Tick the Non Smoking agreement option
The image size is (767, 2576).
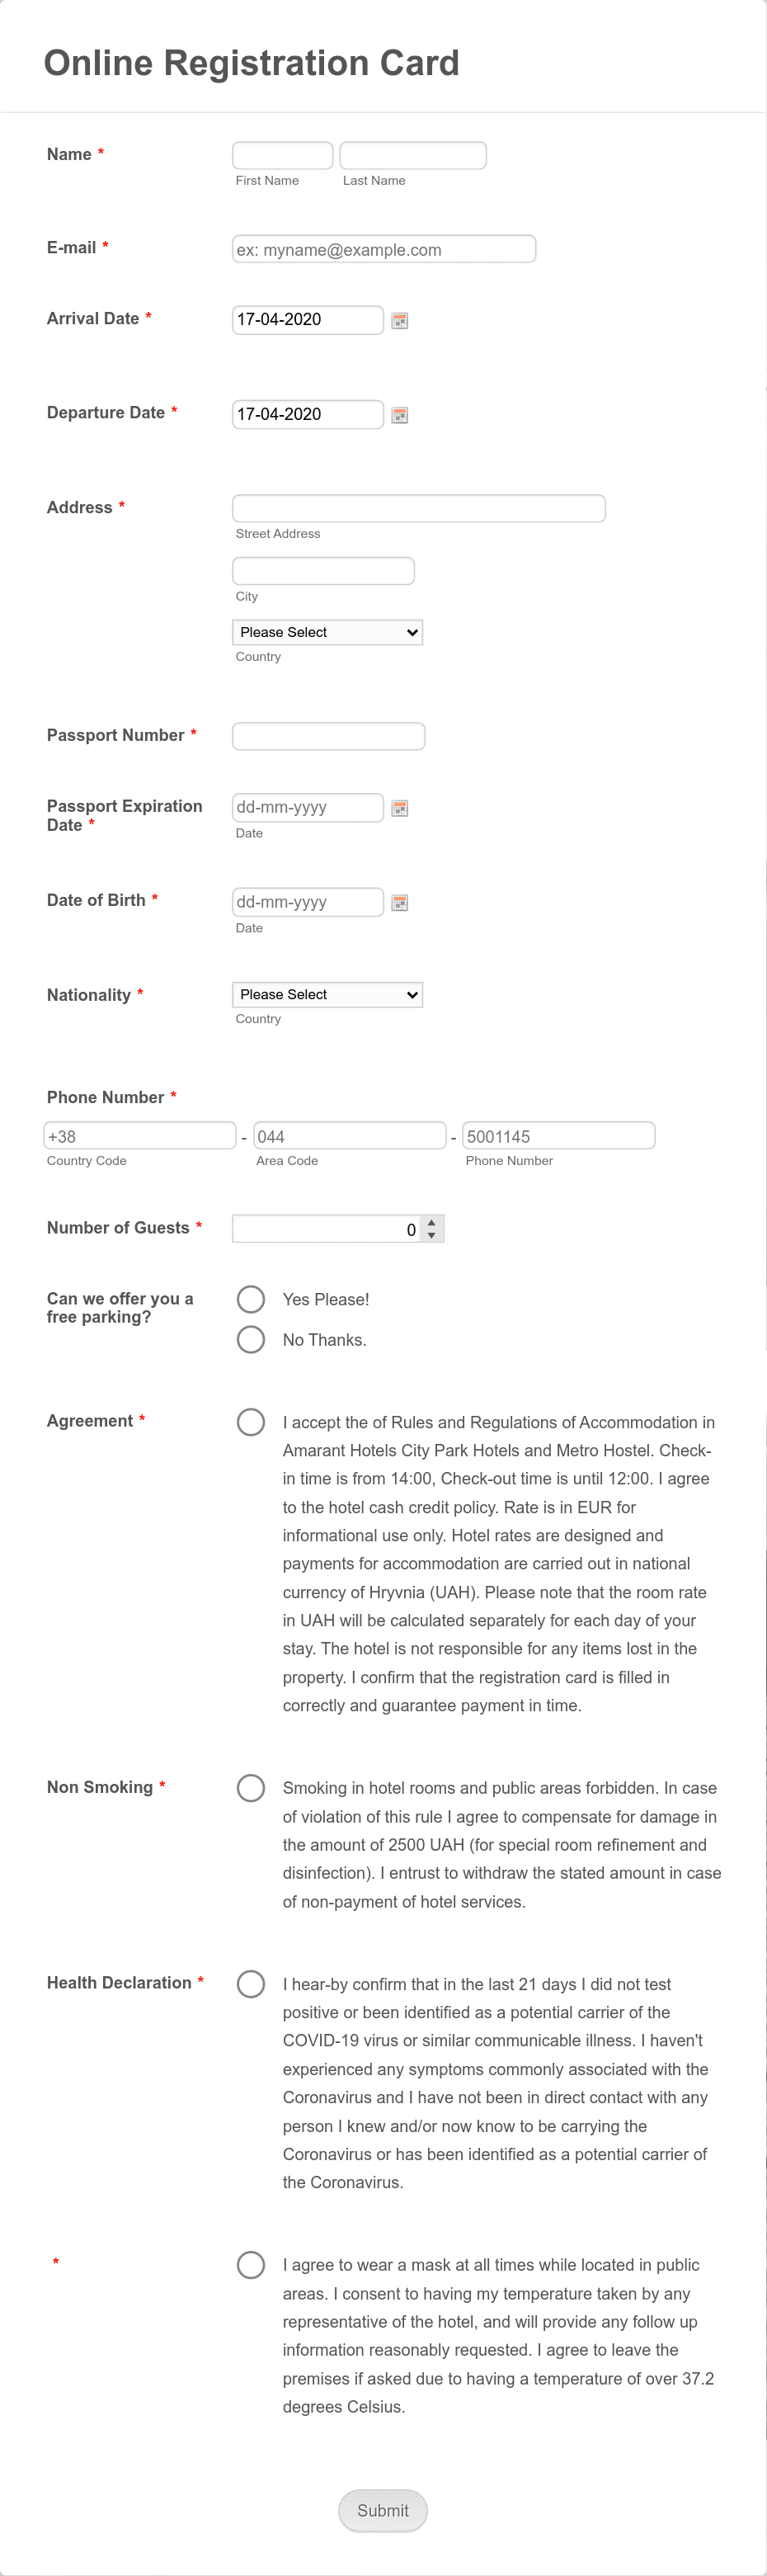click(251, 1788)
